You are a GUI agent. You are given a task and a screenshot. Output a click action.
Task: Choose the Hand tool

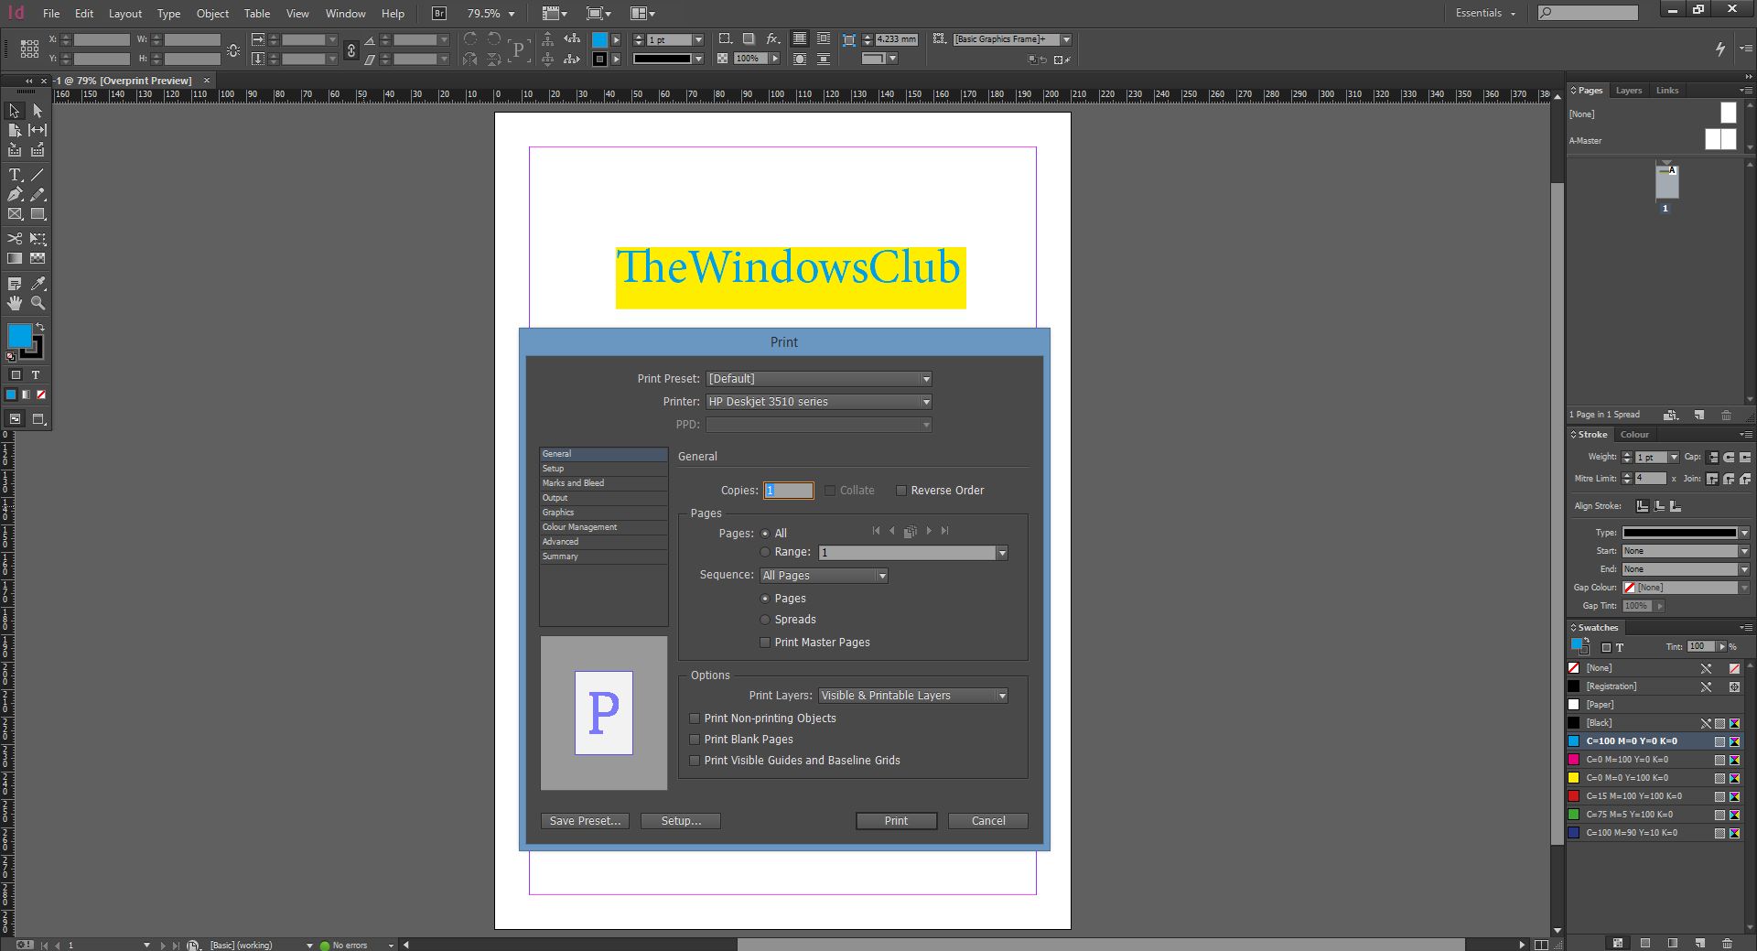[x=15, y=303]
